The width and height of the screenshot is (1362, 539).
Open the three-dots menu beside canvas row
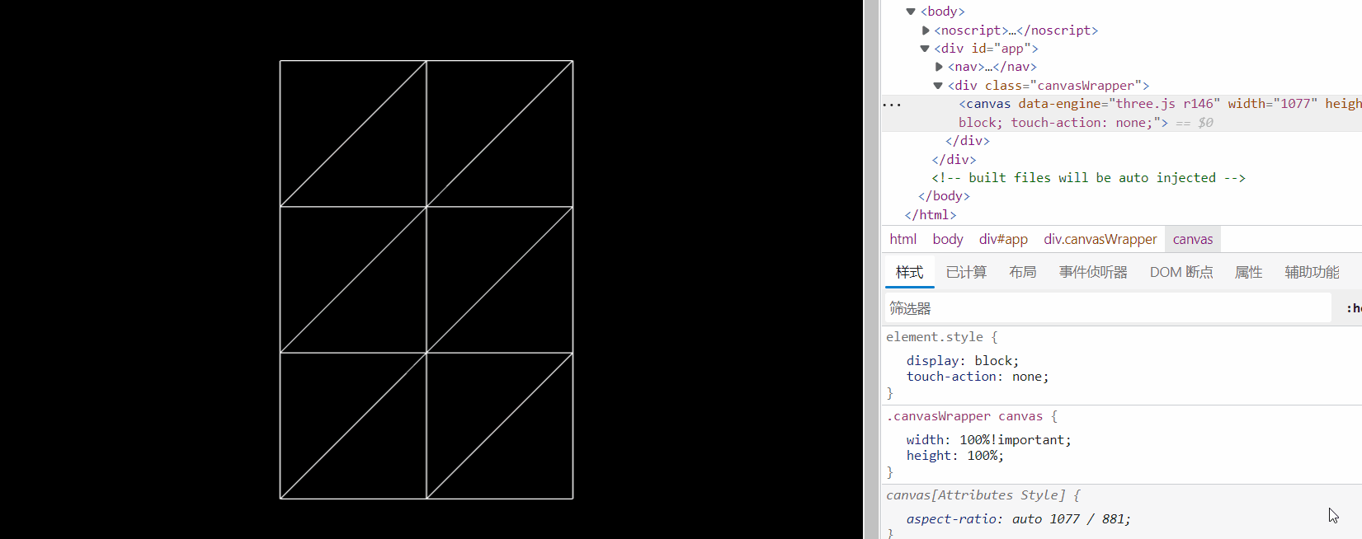click(x=892, y=105)
